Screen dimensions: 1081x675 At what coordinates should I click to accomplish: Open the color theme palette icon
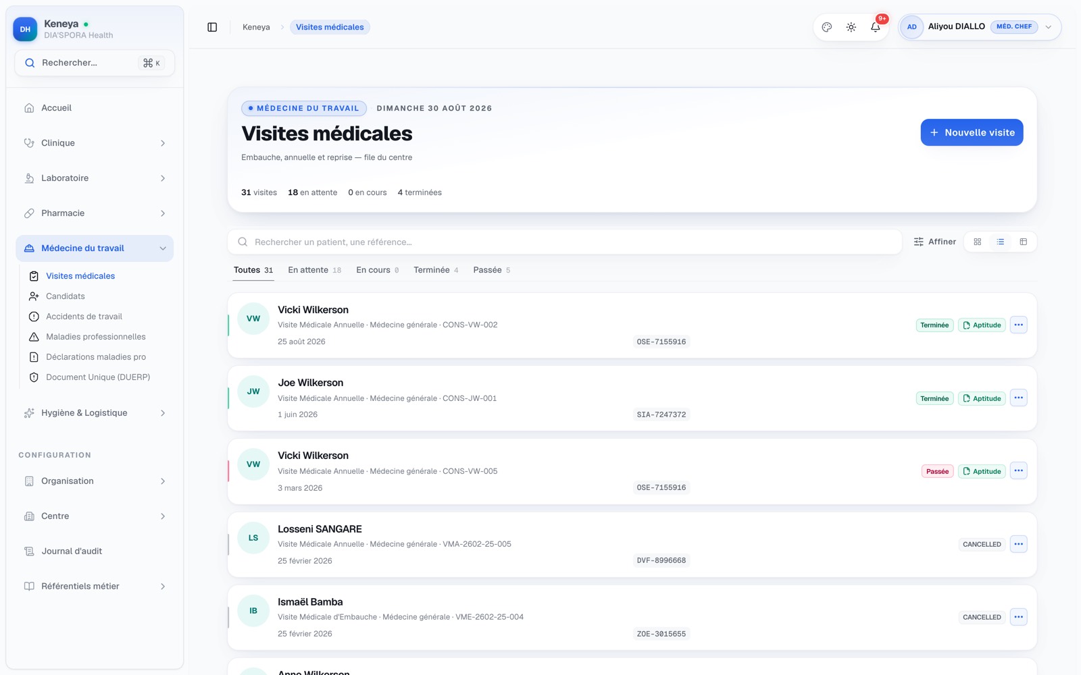click(x=827, y=27)
